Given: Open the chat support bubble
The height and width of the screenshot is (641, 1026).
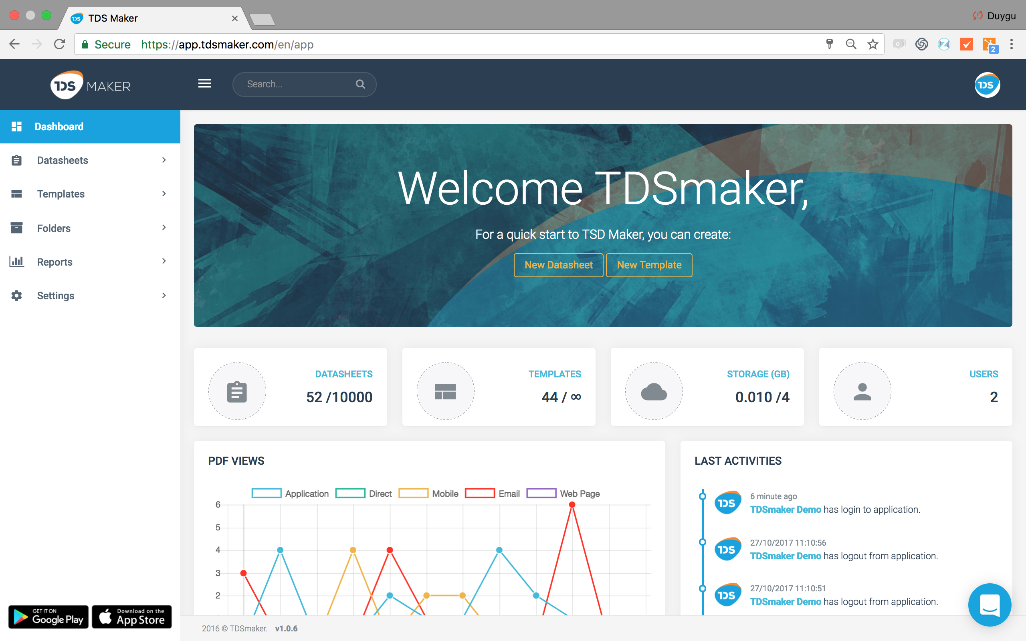Looking at the screenshot, I should click(x=990, y=605).
